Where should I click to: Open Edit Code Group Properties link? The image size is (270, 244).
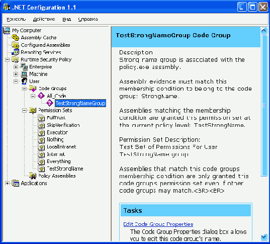[x=158, y=224]
